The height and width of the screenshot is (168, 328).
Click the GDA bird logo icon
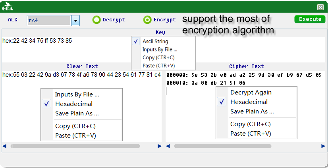[7, 7]
